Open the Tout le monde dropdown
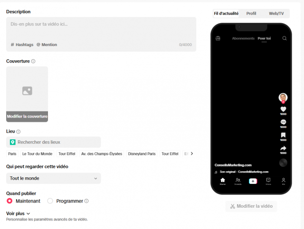This screenshot has height=229, width=304. point(54,178)
